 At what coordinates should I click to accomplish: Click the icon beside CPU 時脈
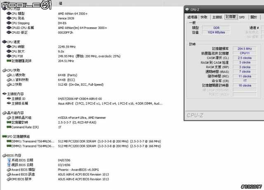point(9,47)
